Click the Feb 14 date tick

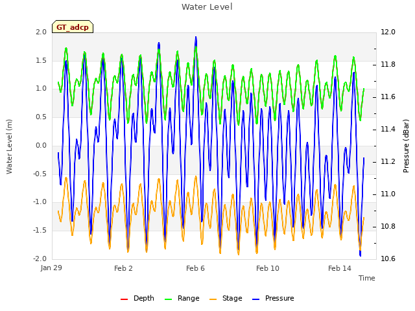340,268
